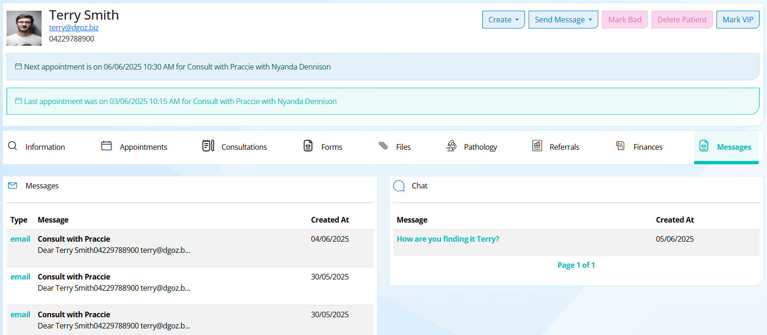The width and height of the screenshot is (767, 335).
Task: Open the Send Message dropdown
Action: (x=563, y=20)
